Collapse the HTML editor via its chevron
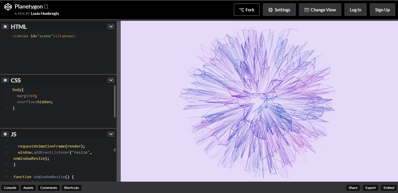Viewport: 398px width, 193px height. [x=111, y=26]
